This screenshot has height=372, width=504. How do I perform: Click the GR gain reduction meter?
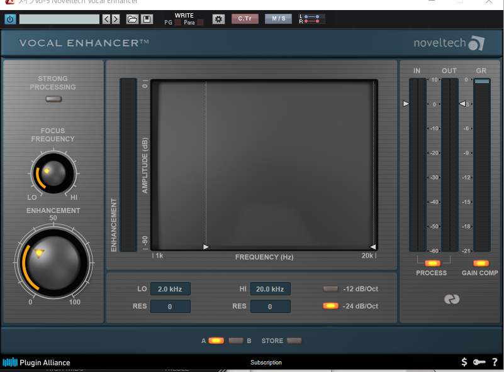pyautogui.click(x=482, y=165)
